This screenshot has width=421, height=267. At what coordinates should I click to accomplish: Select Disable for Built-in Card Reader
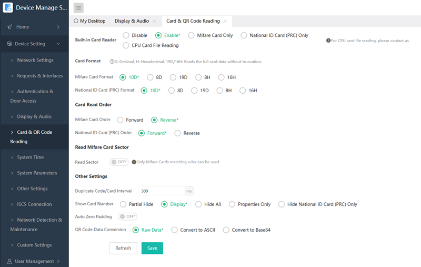coord(126,35)
